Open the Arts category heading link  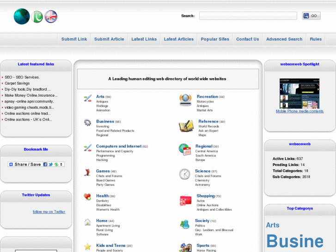point(100,97)
